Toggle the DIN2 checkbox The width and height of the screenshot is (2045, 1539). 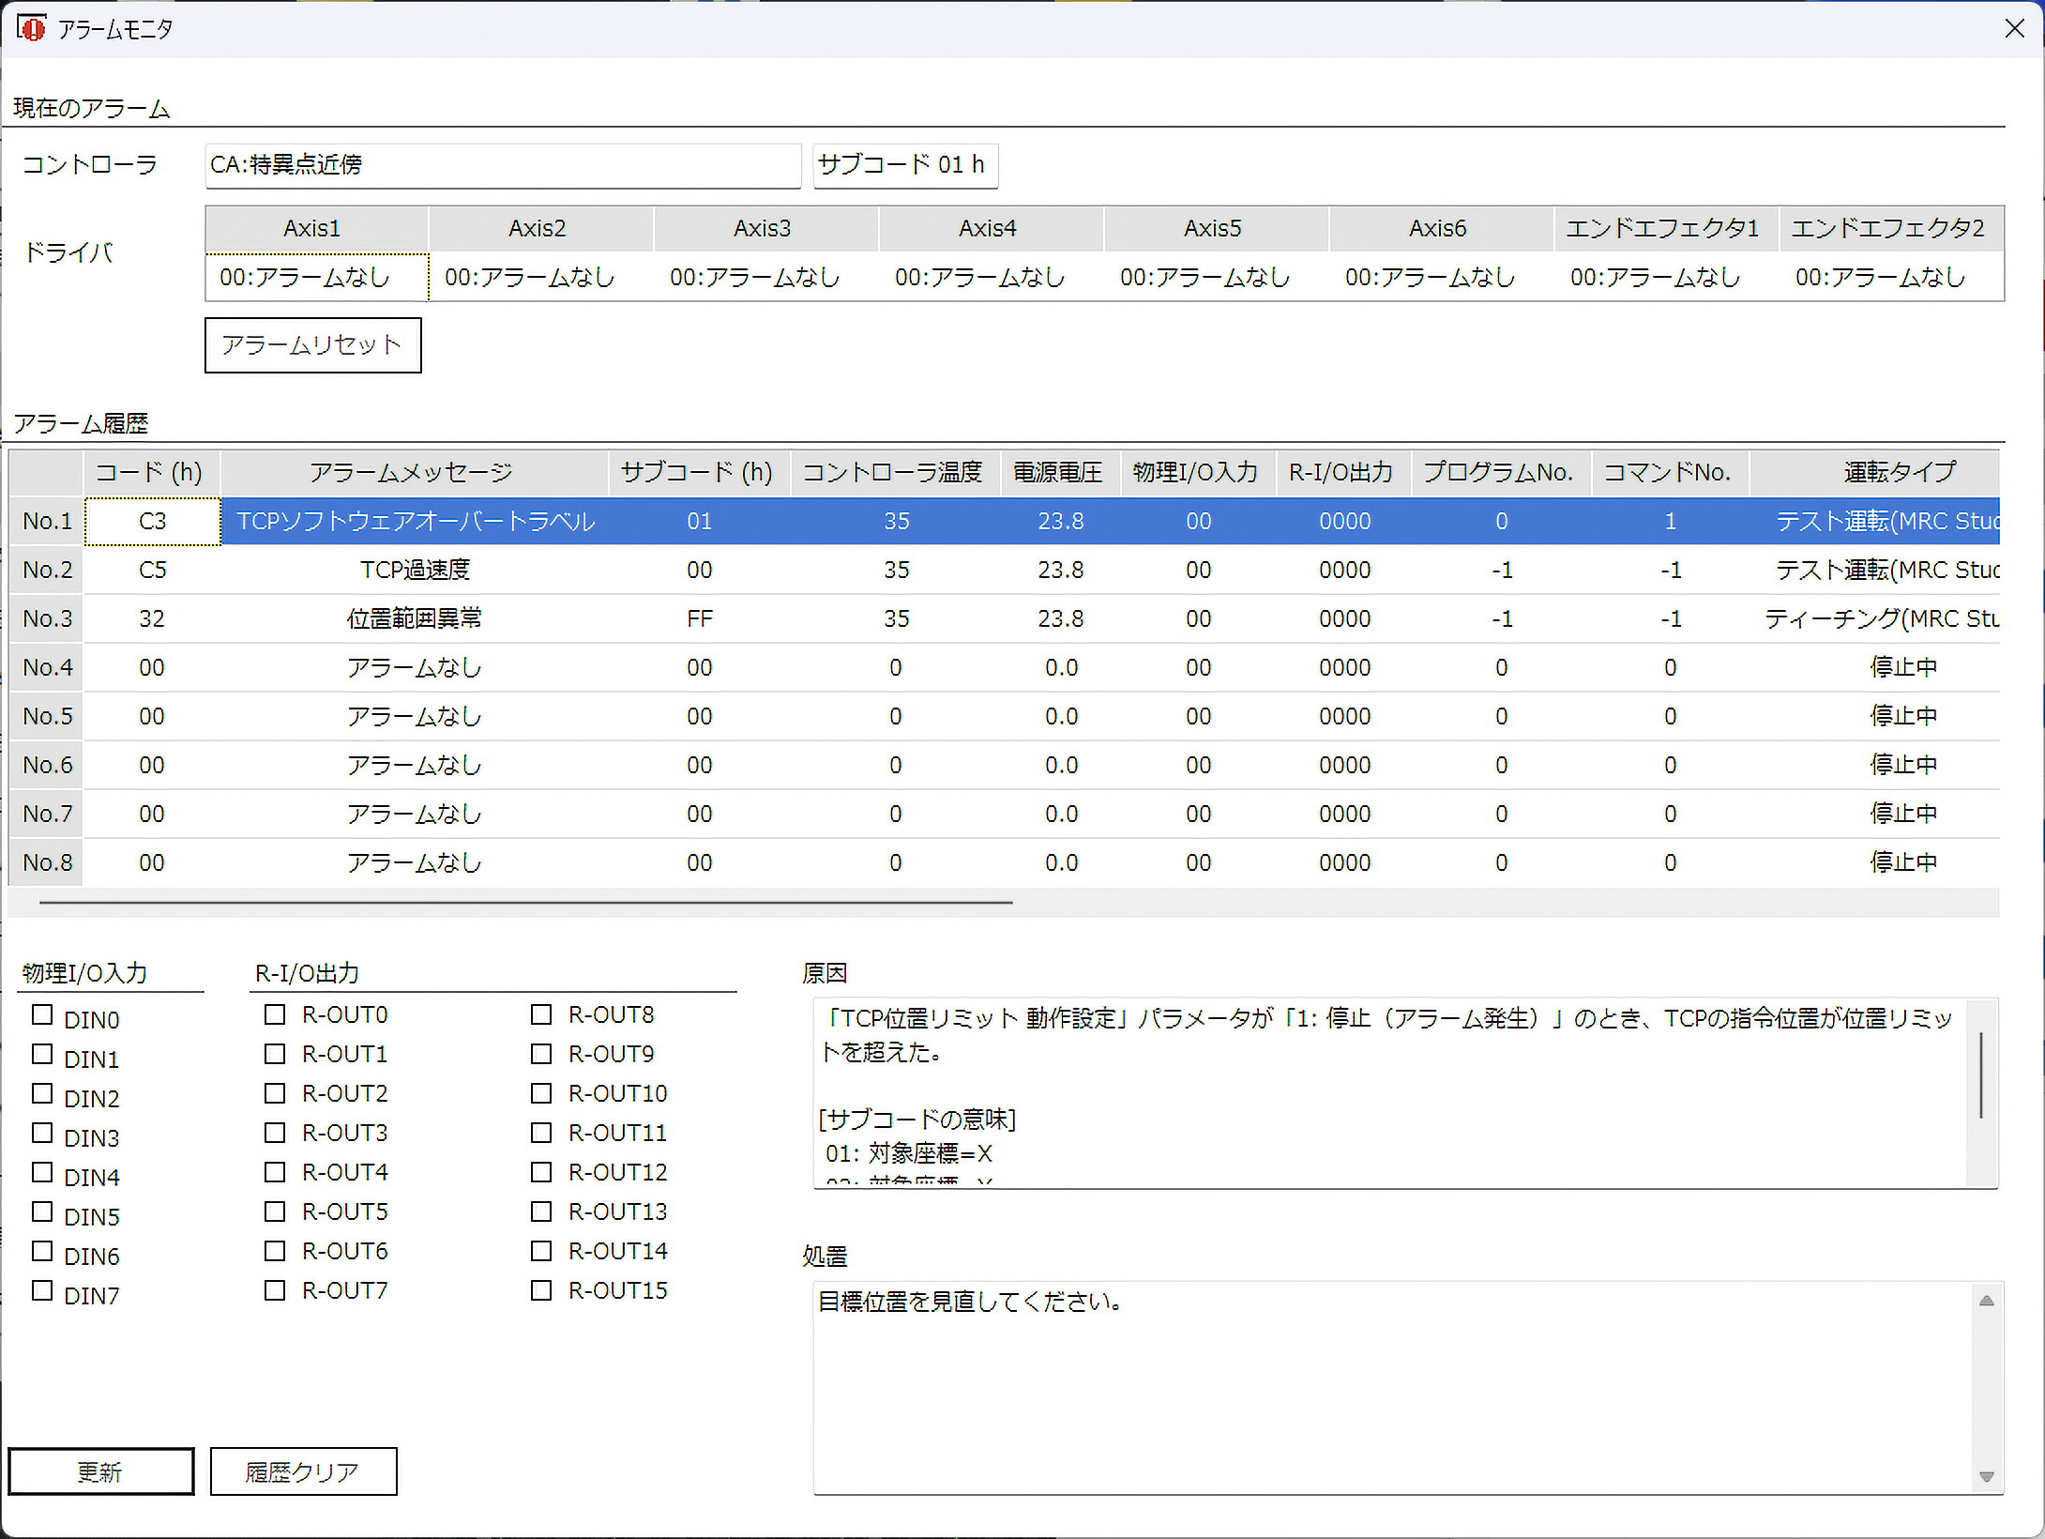tap(42, 1094)
